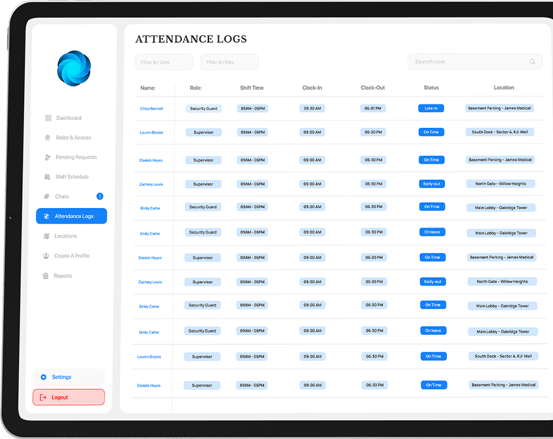The width and height of the screenshot is (553, 439).
Task: Click the unread count badge beside Chats
Action: [x=100, y=196]
